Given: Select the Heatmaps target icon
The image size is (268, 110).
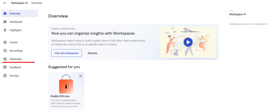Looking at the screenshot, I should 5,59.
